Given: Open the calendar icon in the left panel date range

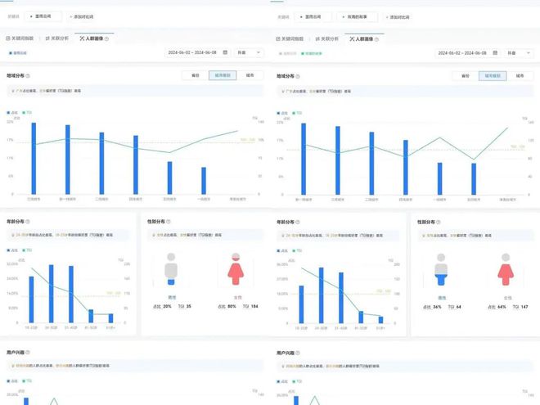Looking at the screenshot, I should click(x=225, y=52).
